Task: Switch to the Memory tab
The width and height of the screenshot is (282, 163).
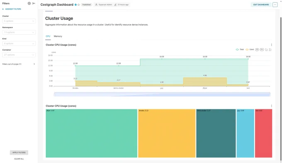Action: 58,36
